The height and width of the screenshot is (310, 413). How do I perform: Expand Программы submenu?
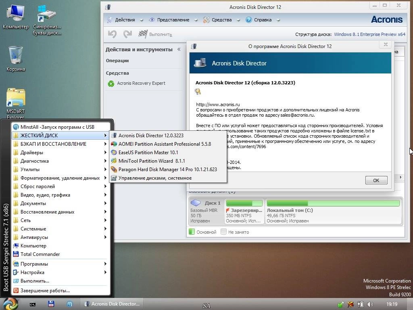coord(60,264)
